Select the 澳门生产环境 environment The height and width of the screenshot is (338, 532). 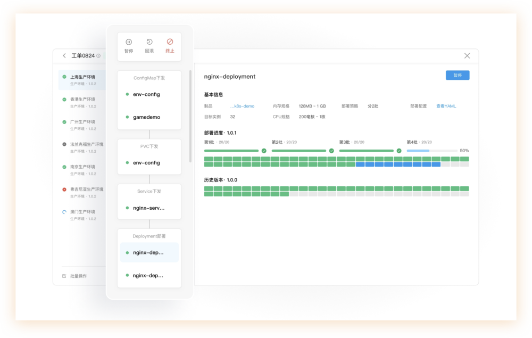coord(82,215)
